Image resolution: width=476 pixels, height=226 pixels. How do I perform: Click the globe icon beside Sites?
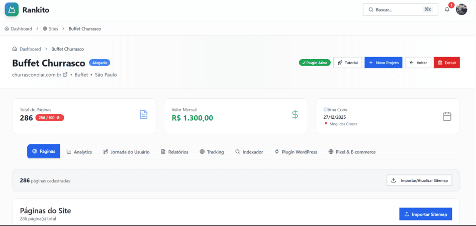click(45, 29)
